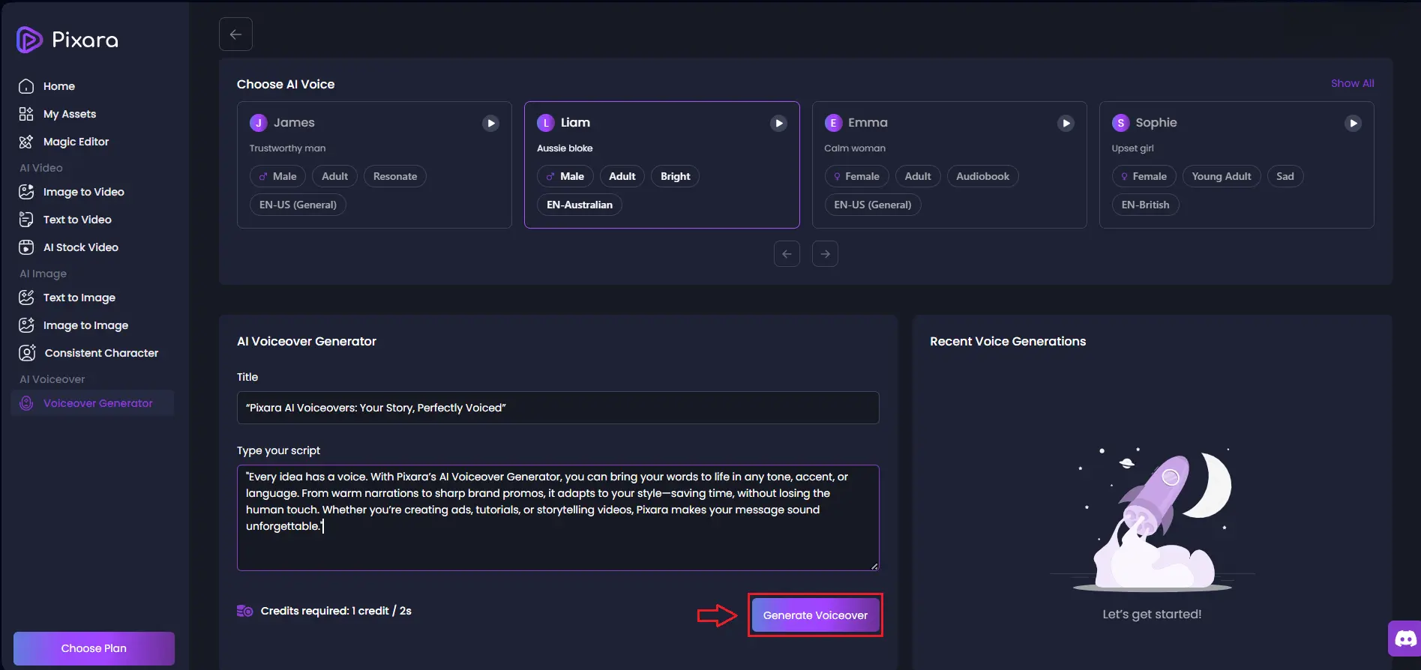The width and height of the screenshot is (1421, 670).
Task: Play Sophie's voice preview
Action: coord(1353,123)
